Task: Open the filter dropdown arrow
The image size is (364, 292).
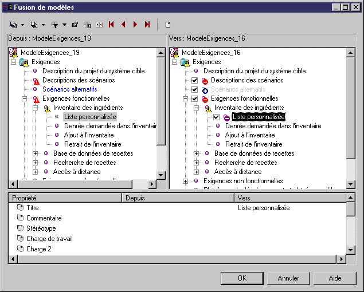Action: [64, 25]
